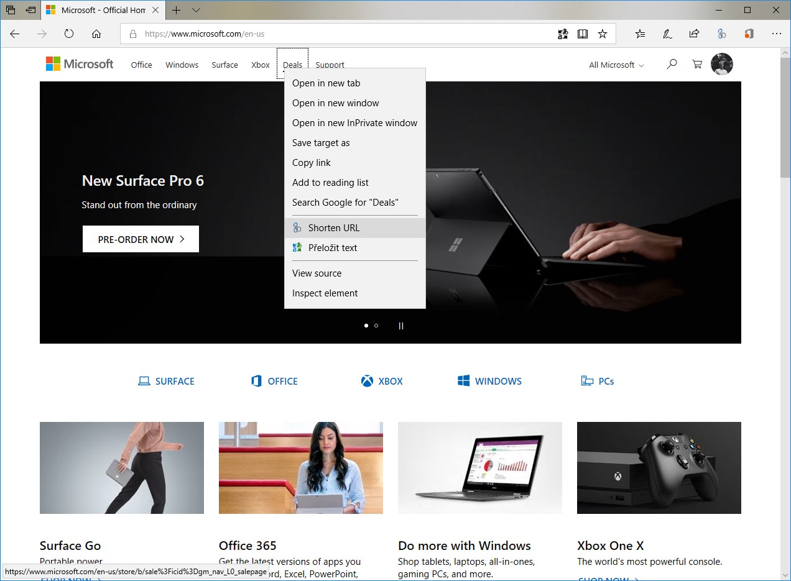Viewport: 791px width, 581px height.
Task: Click the Xbox One X product image
Action: [659, 468]
